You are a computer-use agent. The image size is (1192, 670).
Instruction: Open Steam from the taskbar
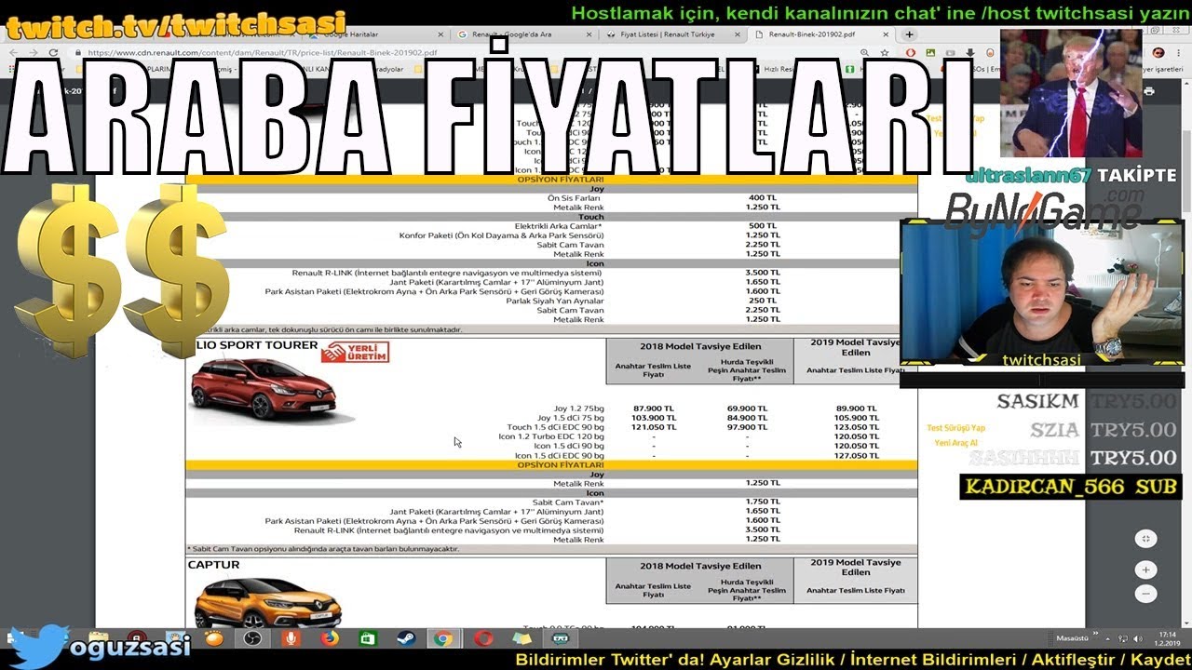coord(405,638)
